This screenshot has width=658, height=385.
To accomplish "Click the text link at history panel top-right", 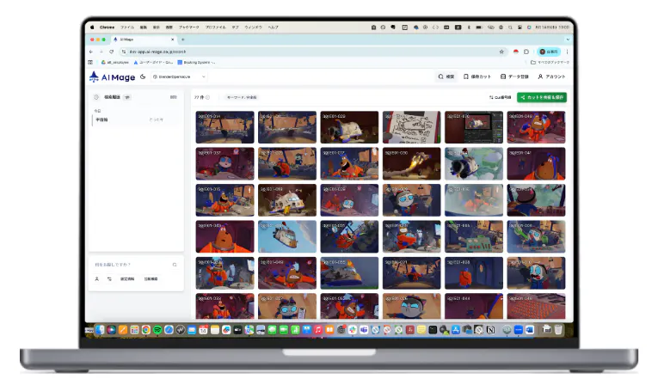I will coord(173,97).
